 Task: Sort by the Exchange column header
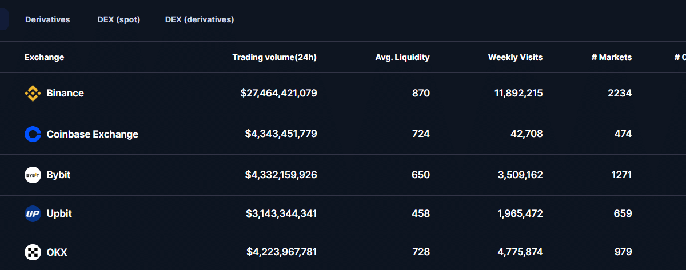tap(45, 57)
